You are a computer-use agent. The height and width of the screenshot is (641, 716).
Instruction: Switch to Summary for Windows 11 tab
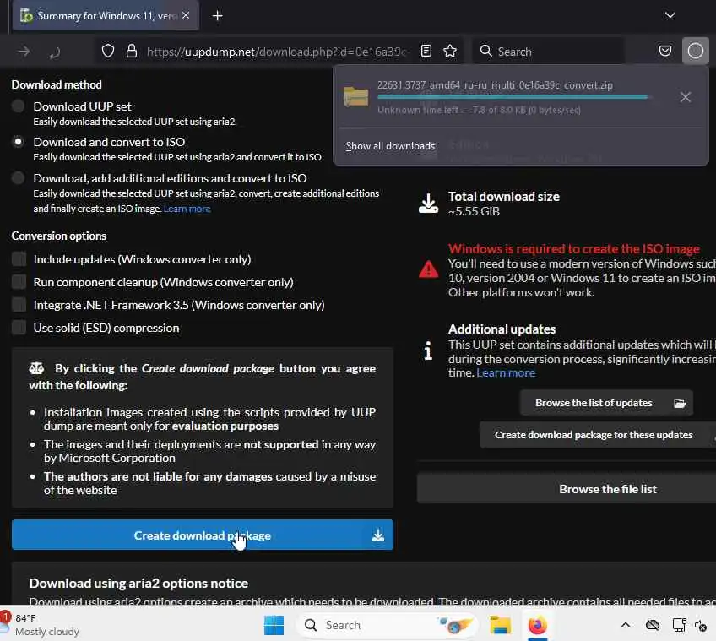(x=106, y=16)
